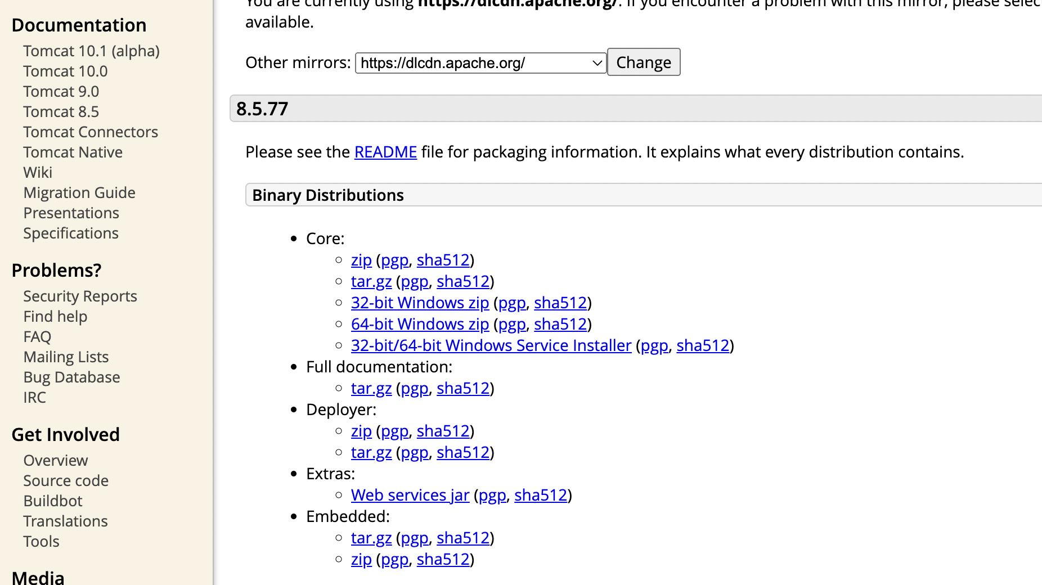Open Translations link
The image size is (1042, 585).
click(65, 521)
